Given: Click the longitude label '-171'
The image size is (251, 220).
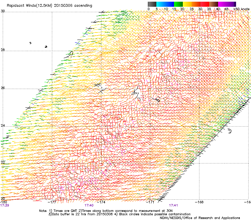Looking at the screenshot, I should tap(150, 202).
